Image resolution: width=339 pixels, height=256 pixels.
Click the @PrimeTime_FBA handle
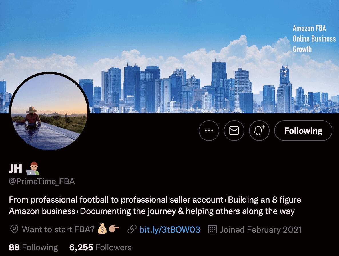(42, 181)
